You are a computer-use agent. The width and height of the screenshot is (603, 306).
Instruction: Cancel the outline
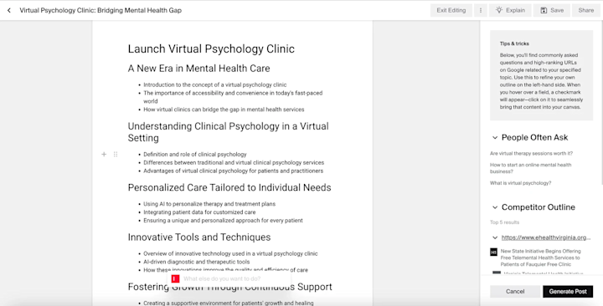click(x=515, y=292)
